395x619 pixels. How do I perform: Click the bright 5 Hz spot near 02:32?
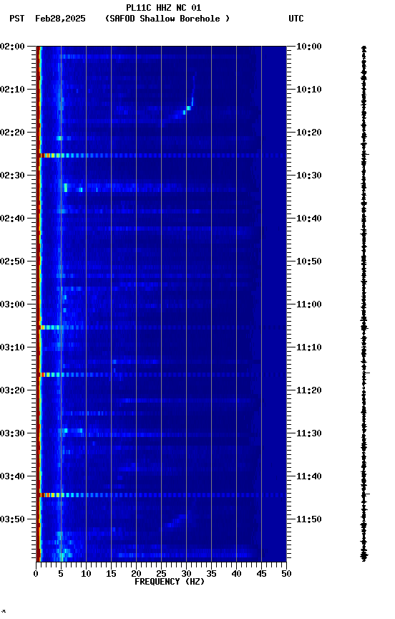66,187
